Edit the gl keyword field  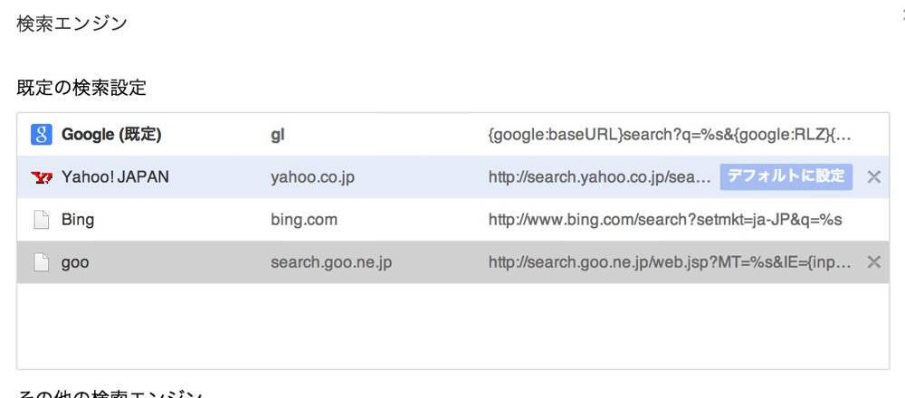pos(278,135)
